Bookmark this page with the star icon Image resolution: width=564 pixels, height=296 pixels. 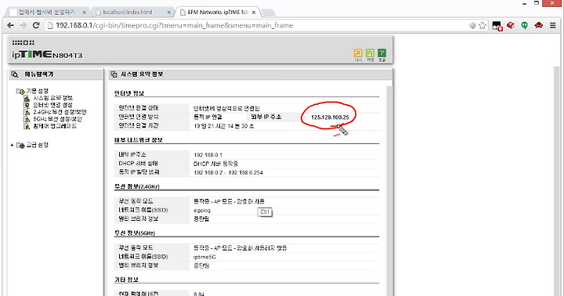483,25
